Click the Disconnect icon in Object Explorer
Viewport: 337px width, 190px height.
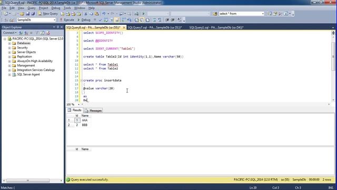click(x=26, y=33)
